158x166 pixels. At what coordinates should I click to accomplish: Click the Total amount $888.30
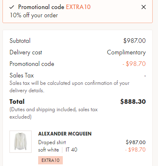[x=133, y=102]
